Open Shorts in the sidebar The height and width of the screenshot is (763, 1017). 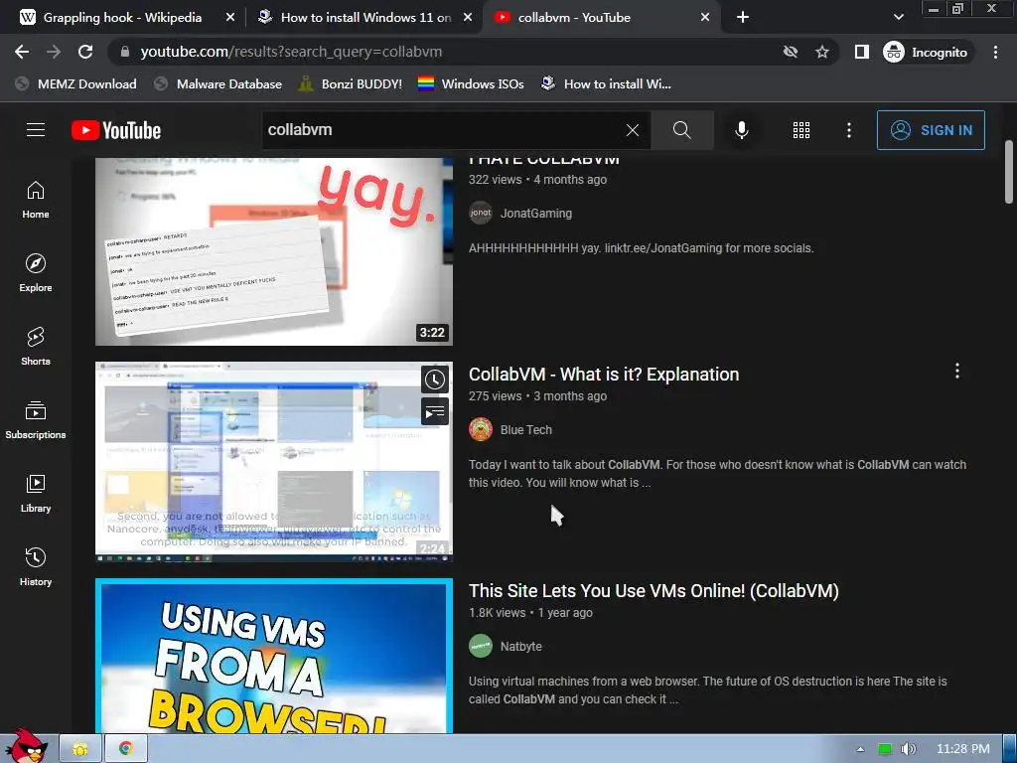36,347
